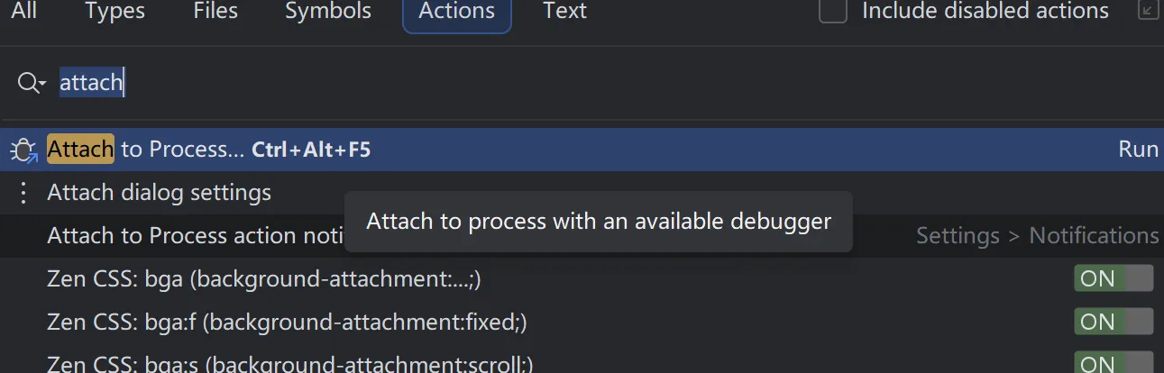This screenshot has height=373, width=1164.
Task: Click the debug bug icon for Attach to Process
Action: point(23,150)
